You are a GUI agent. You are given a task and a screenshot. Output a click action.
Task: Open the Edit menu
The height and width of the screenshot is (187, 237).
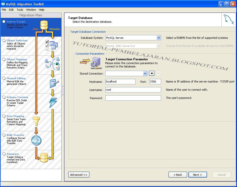[x=11, y=10]
